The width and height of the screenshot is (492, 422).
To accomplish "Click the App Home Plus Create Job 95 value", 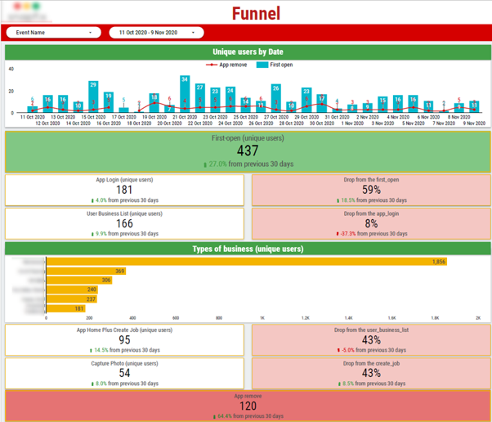I will 124,339.
